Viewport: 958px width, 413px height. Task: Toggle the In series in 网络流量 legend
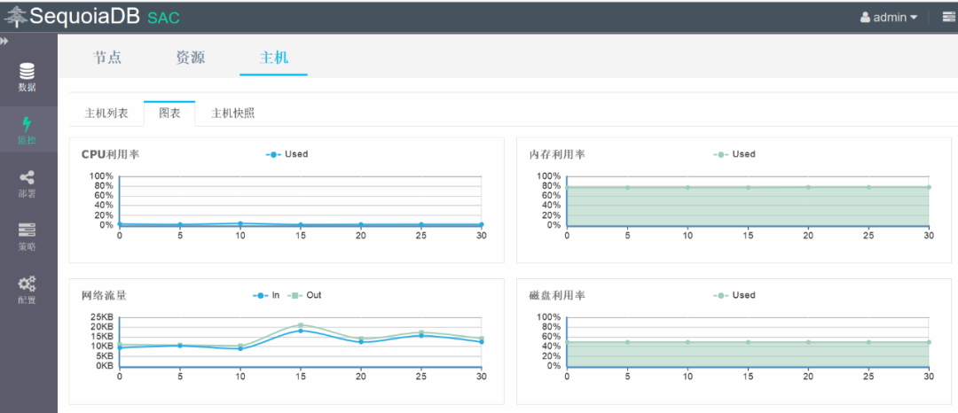266,295
